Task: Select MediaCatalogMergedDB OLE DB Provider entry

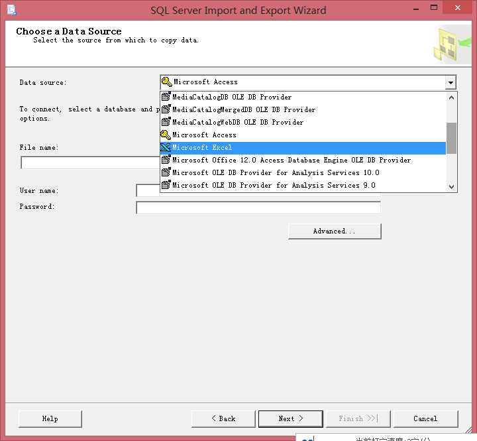Action: pos(303,109)
